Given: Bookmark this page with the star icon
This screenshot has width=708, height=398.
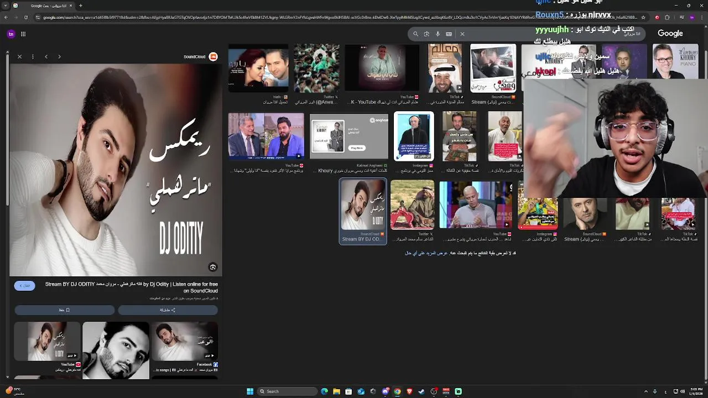Looking at the screenshot, I should pyautogui.click(x=643, y=17).
